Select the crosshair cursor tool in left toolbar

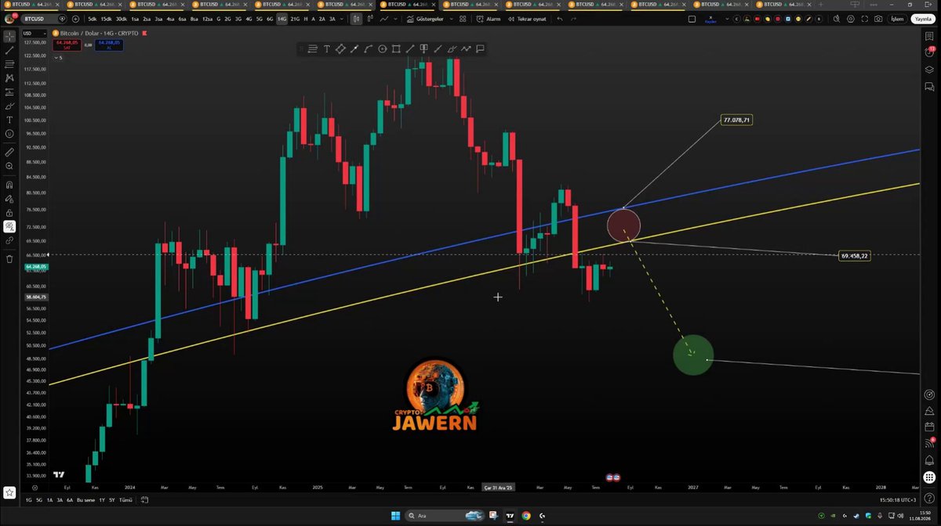pos(9,36)
